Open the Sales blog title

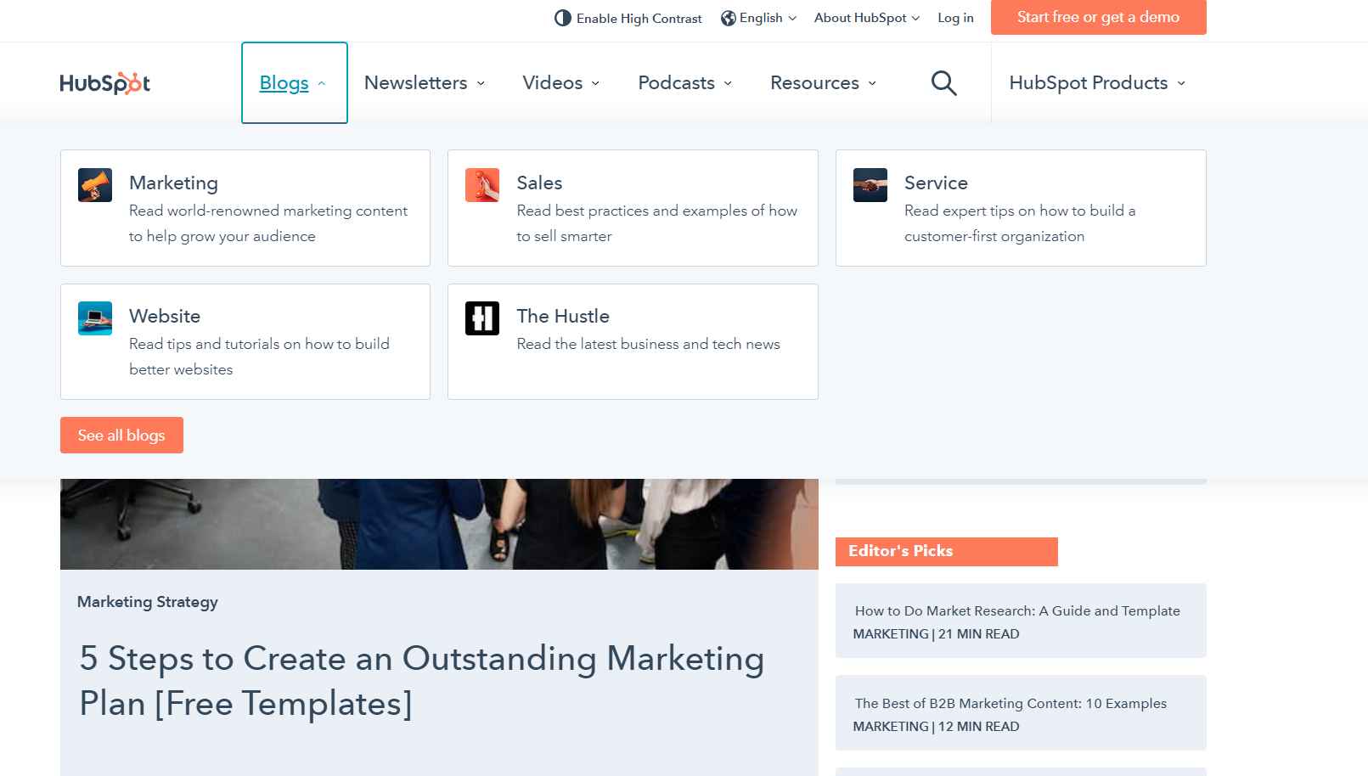pyautogui.click(x=539, y=183)
